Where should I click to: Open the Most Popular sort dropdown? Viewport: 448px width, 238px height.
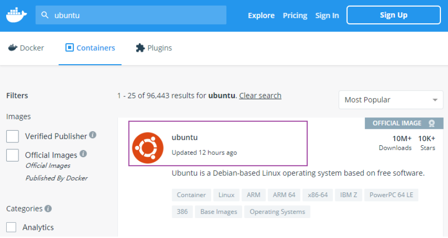[390, 100]
